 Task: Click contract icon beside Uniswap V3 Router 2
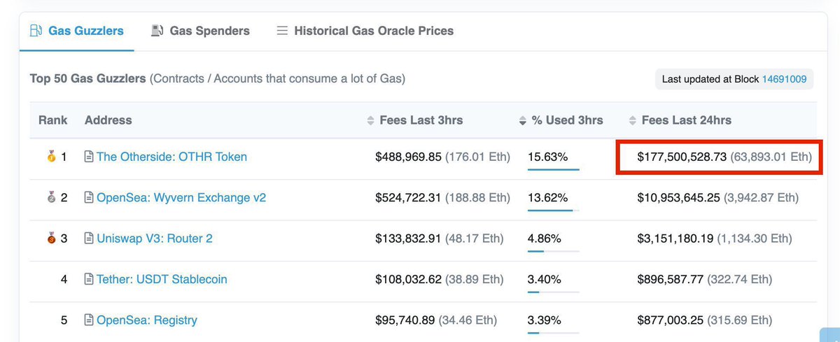(89, 238)
